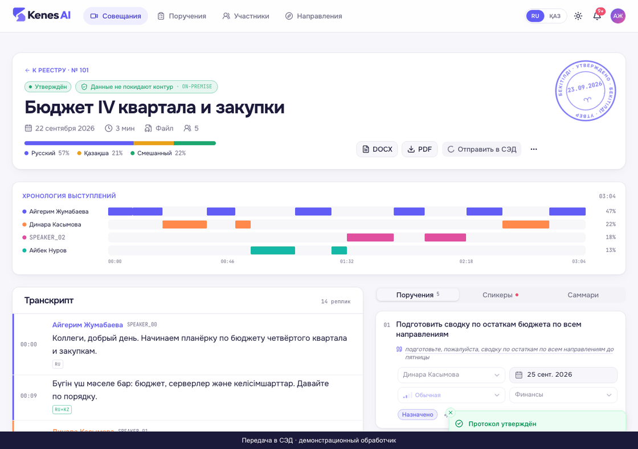Click first pink segment in SPEAKER_02 timeline
Screen dimensions: 638x449
point(370,238)
